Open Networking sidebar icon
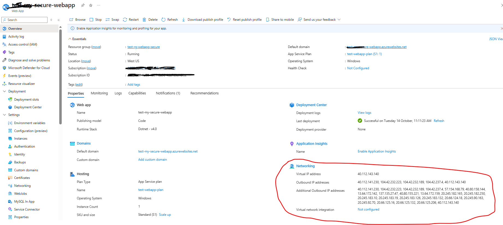The image size is (503, 225). [10, 186]
